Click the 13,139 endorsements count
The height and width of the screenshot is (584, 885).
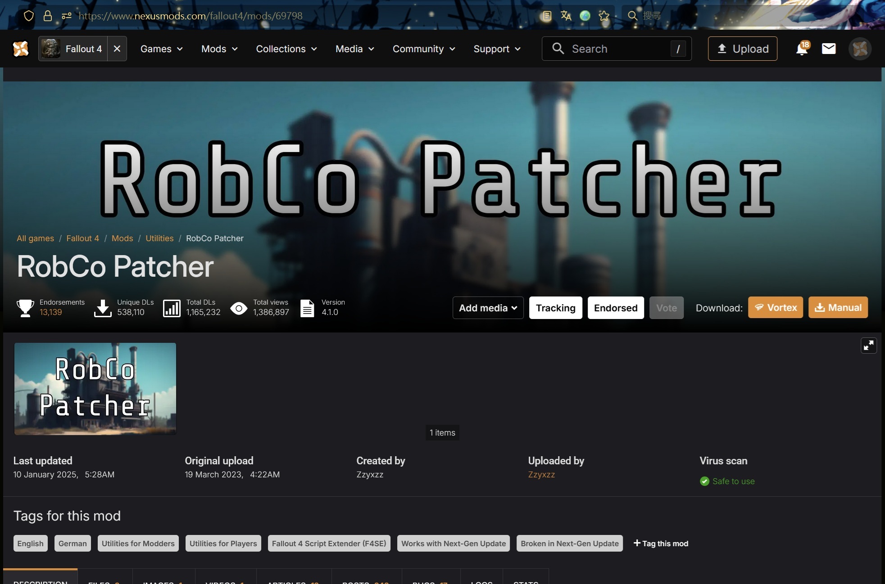[50, 312]
